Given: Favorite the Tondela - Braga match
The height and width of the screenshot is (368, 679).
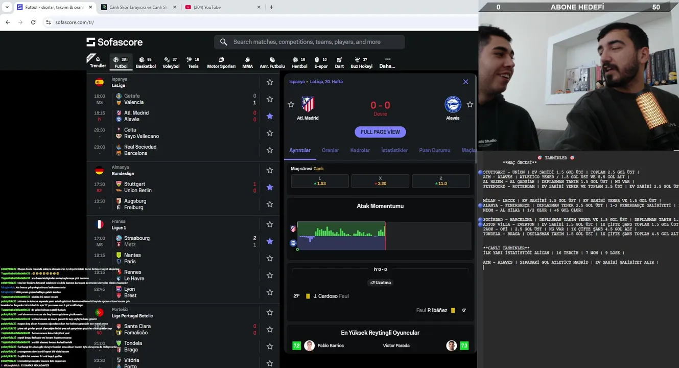Looking at the screenshot, I should point(270,347).
